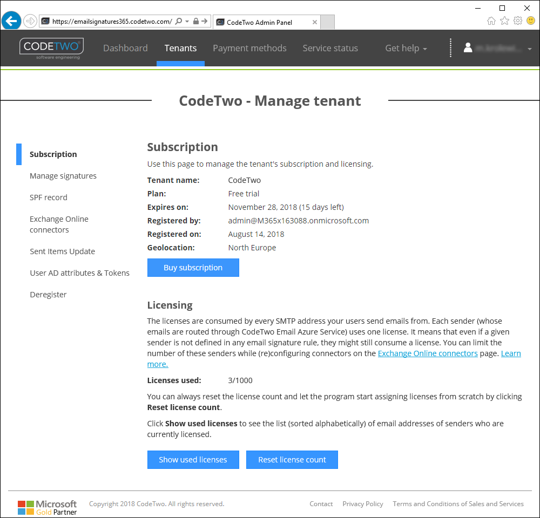Click the browser back arrow button
This screenshot has width=540, height=518.
pos(11,21)
